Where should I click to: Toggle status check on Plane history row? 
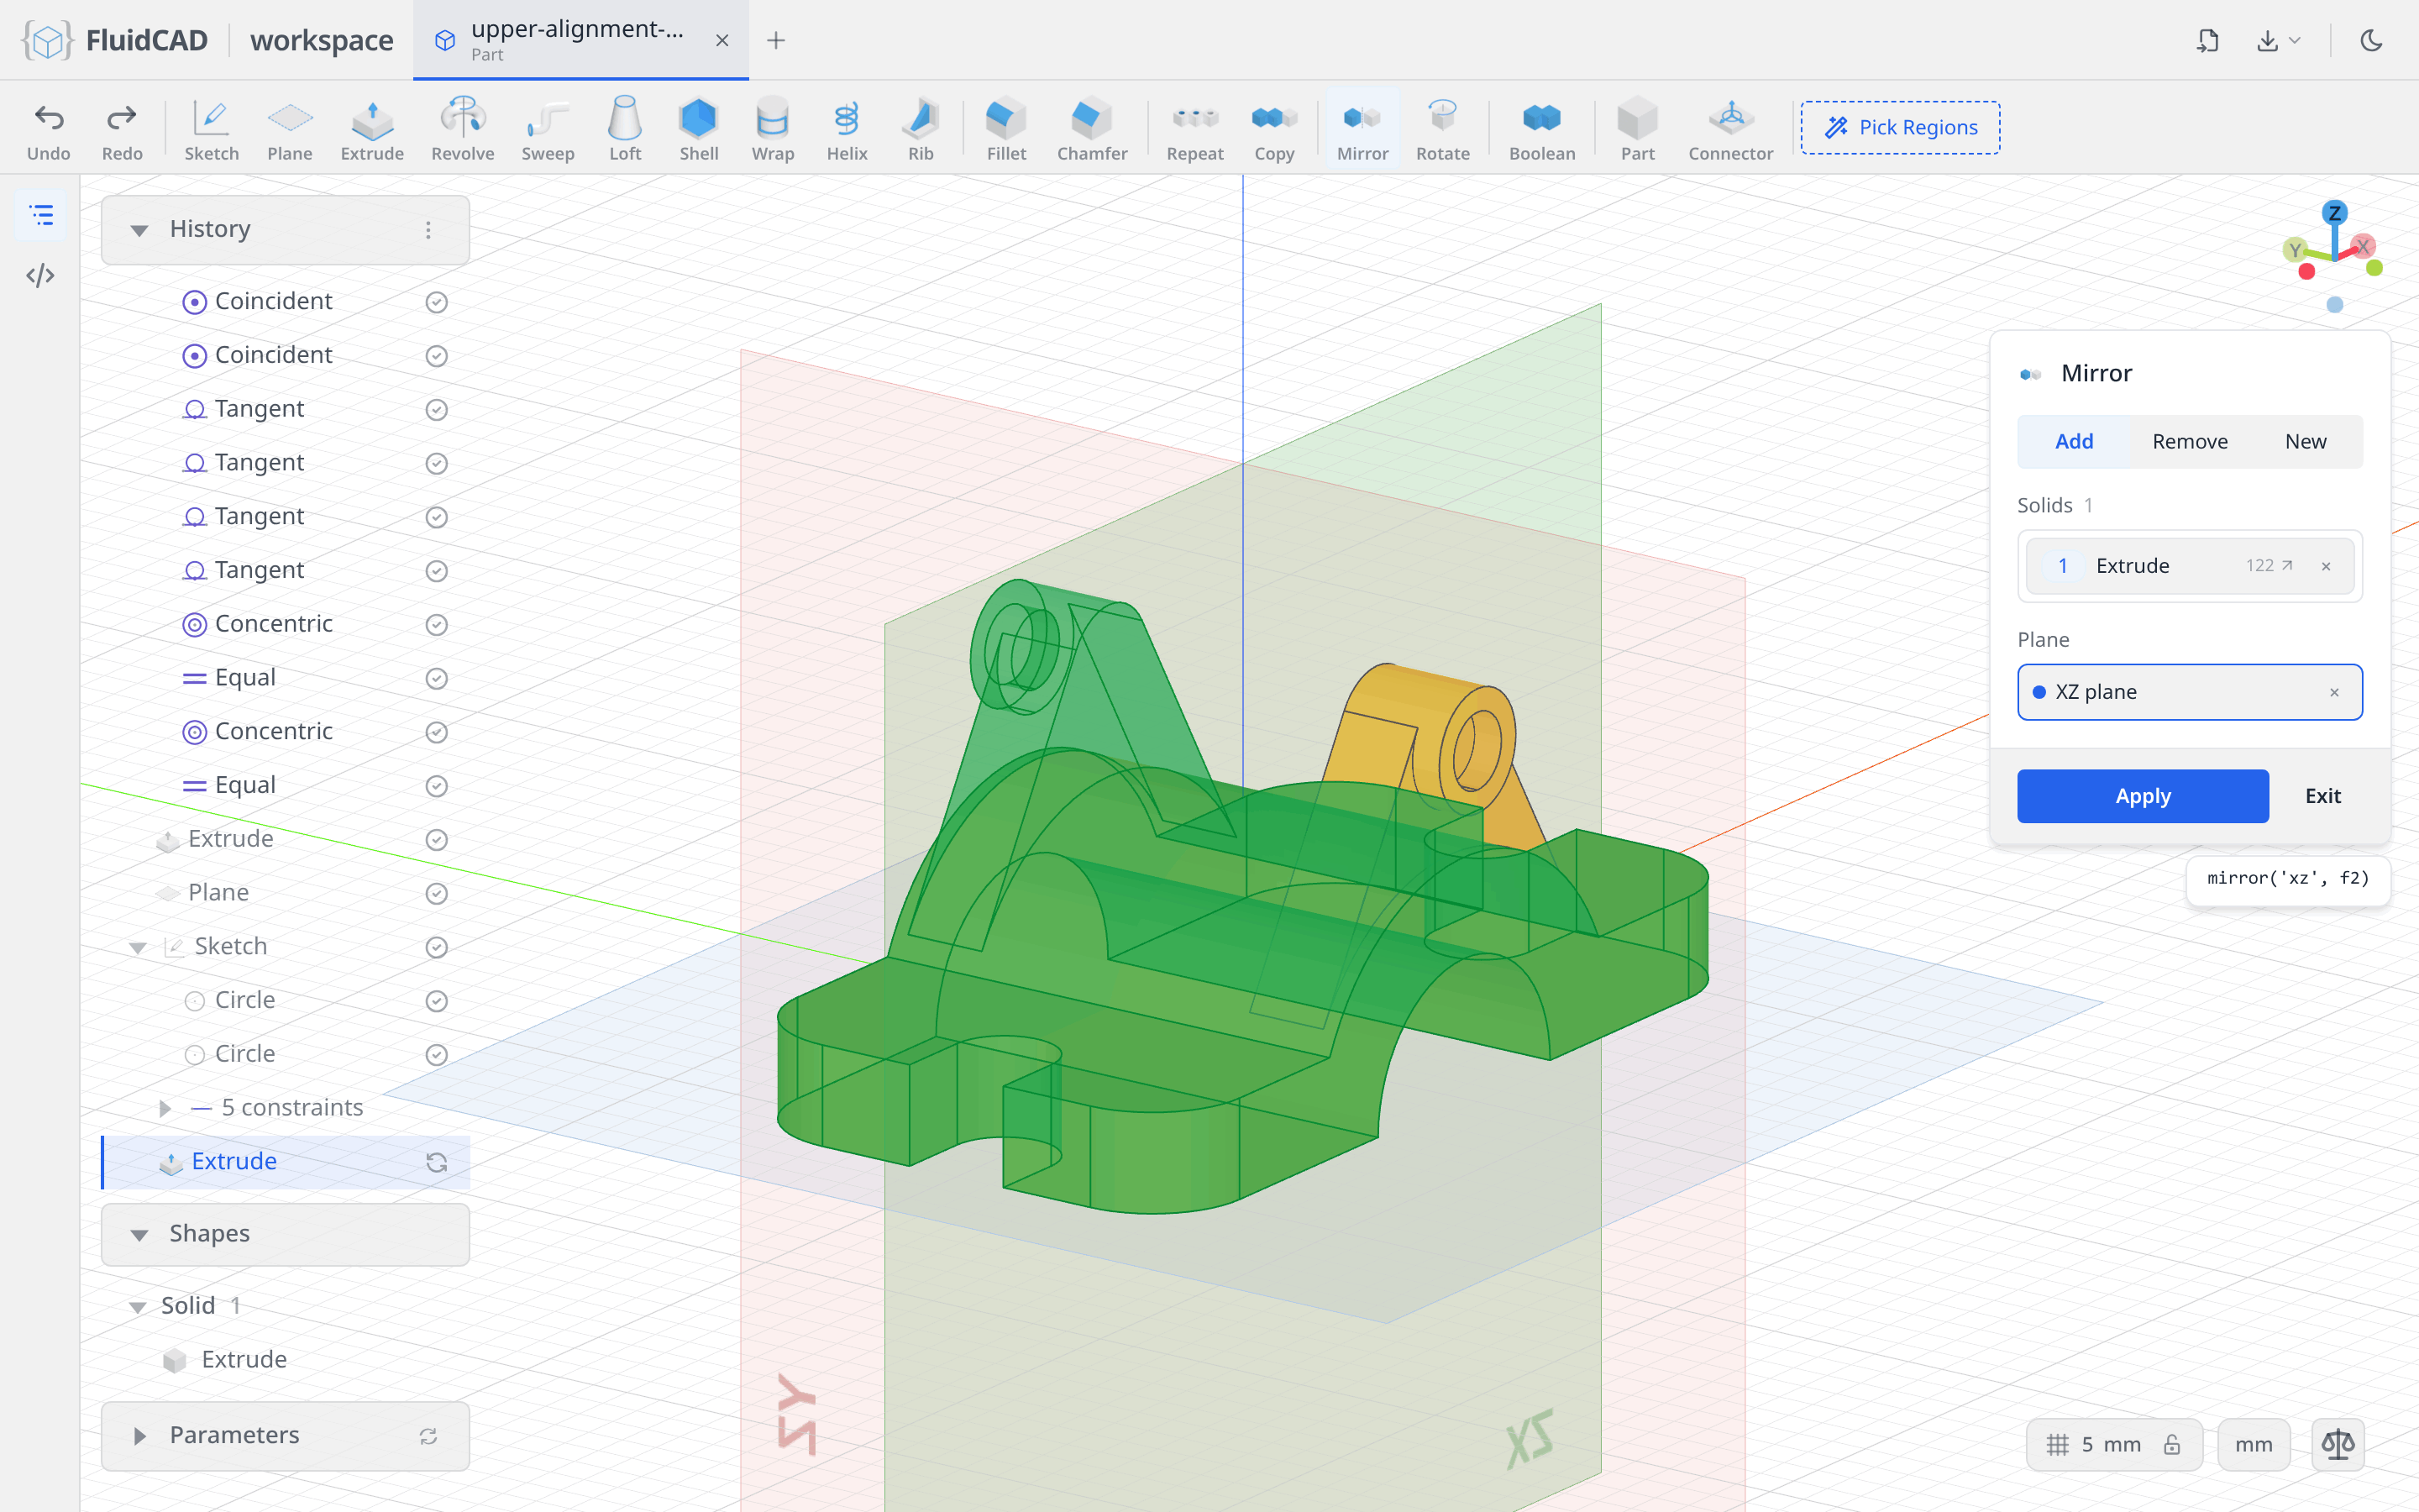click(437, 893)
